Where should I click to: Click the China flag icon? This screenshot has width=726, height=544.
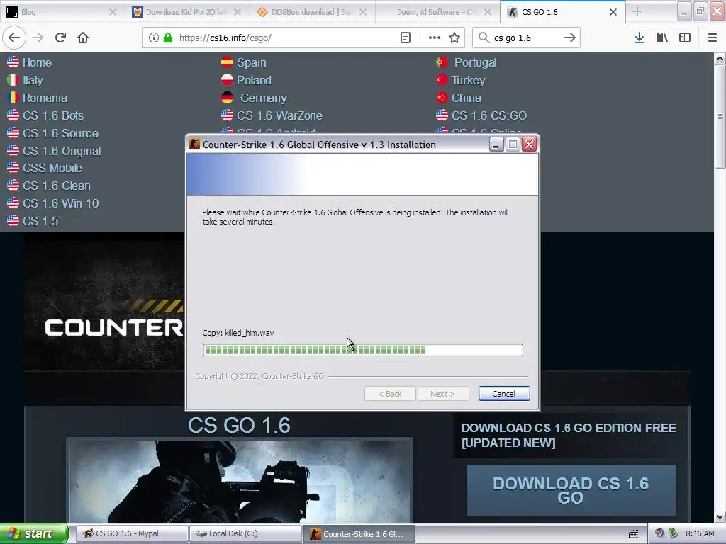(442, 97)
